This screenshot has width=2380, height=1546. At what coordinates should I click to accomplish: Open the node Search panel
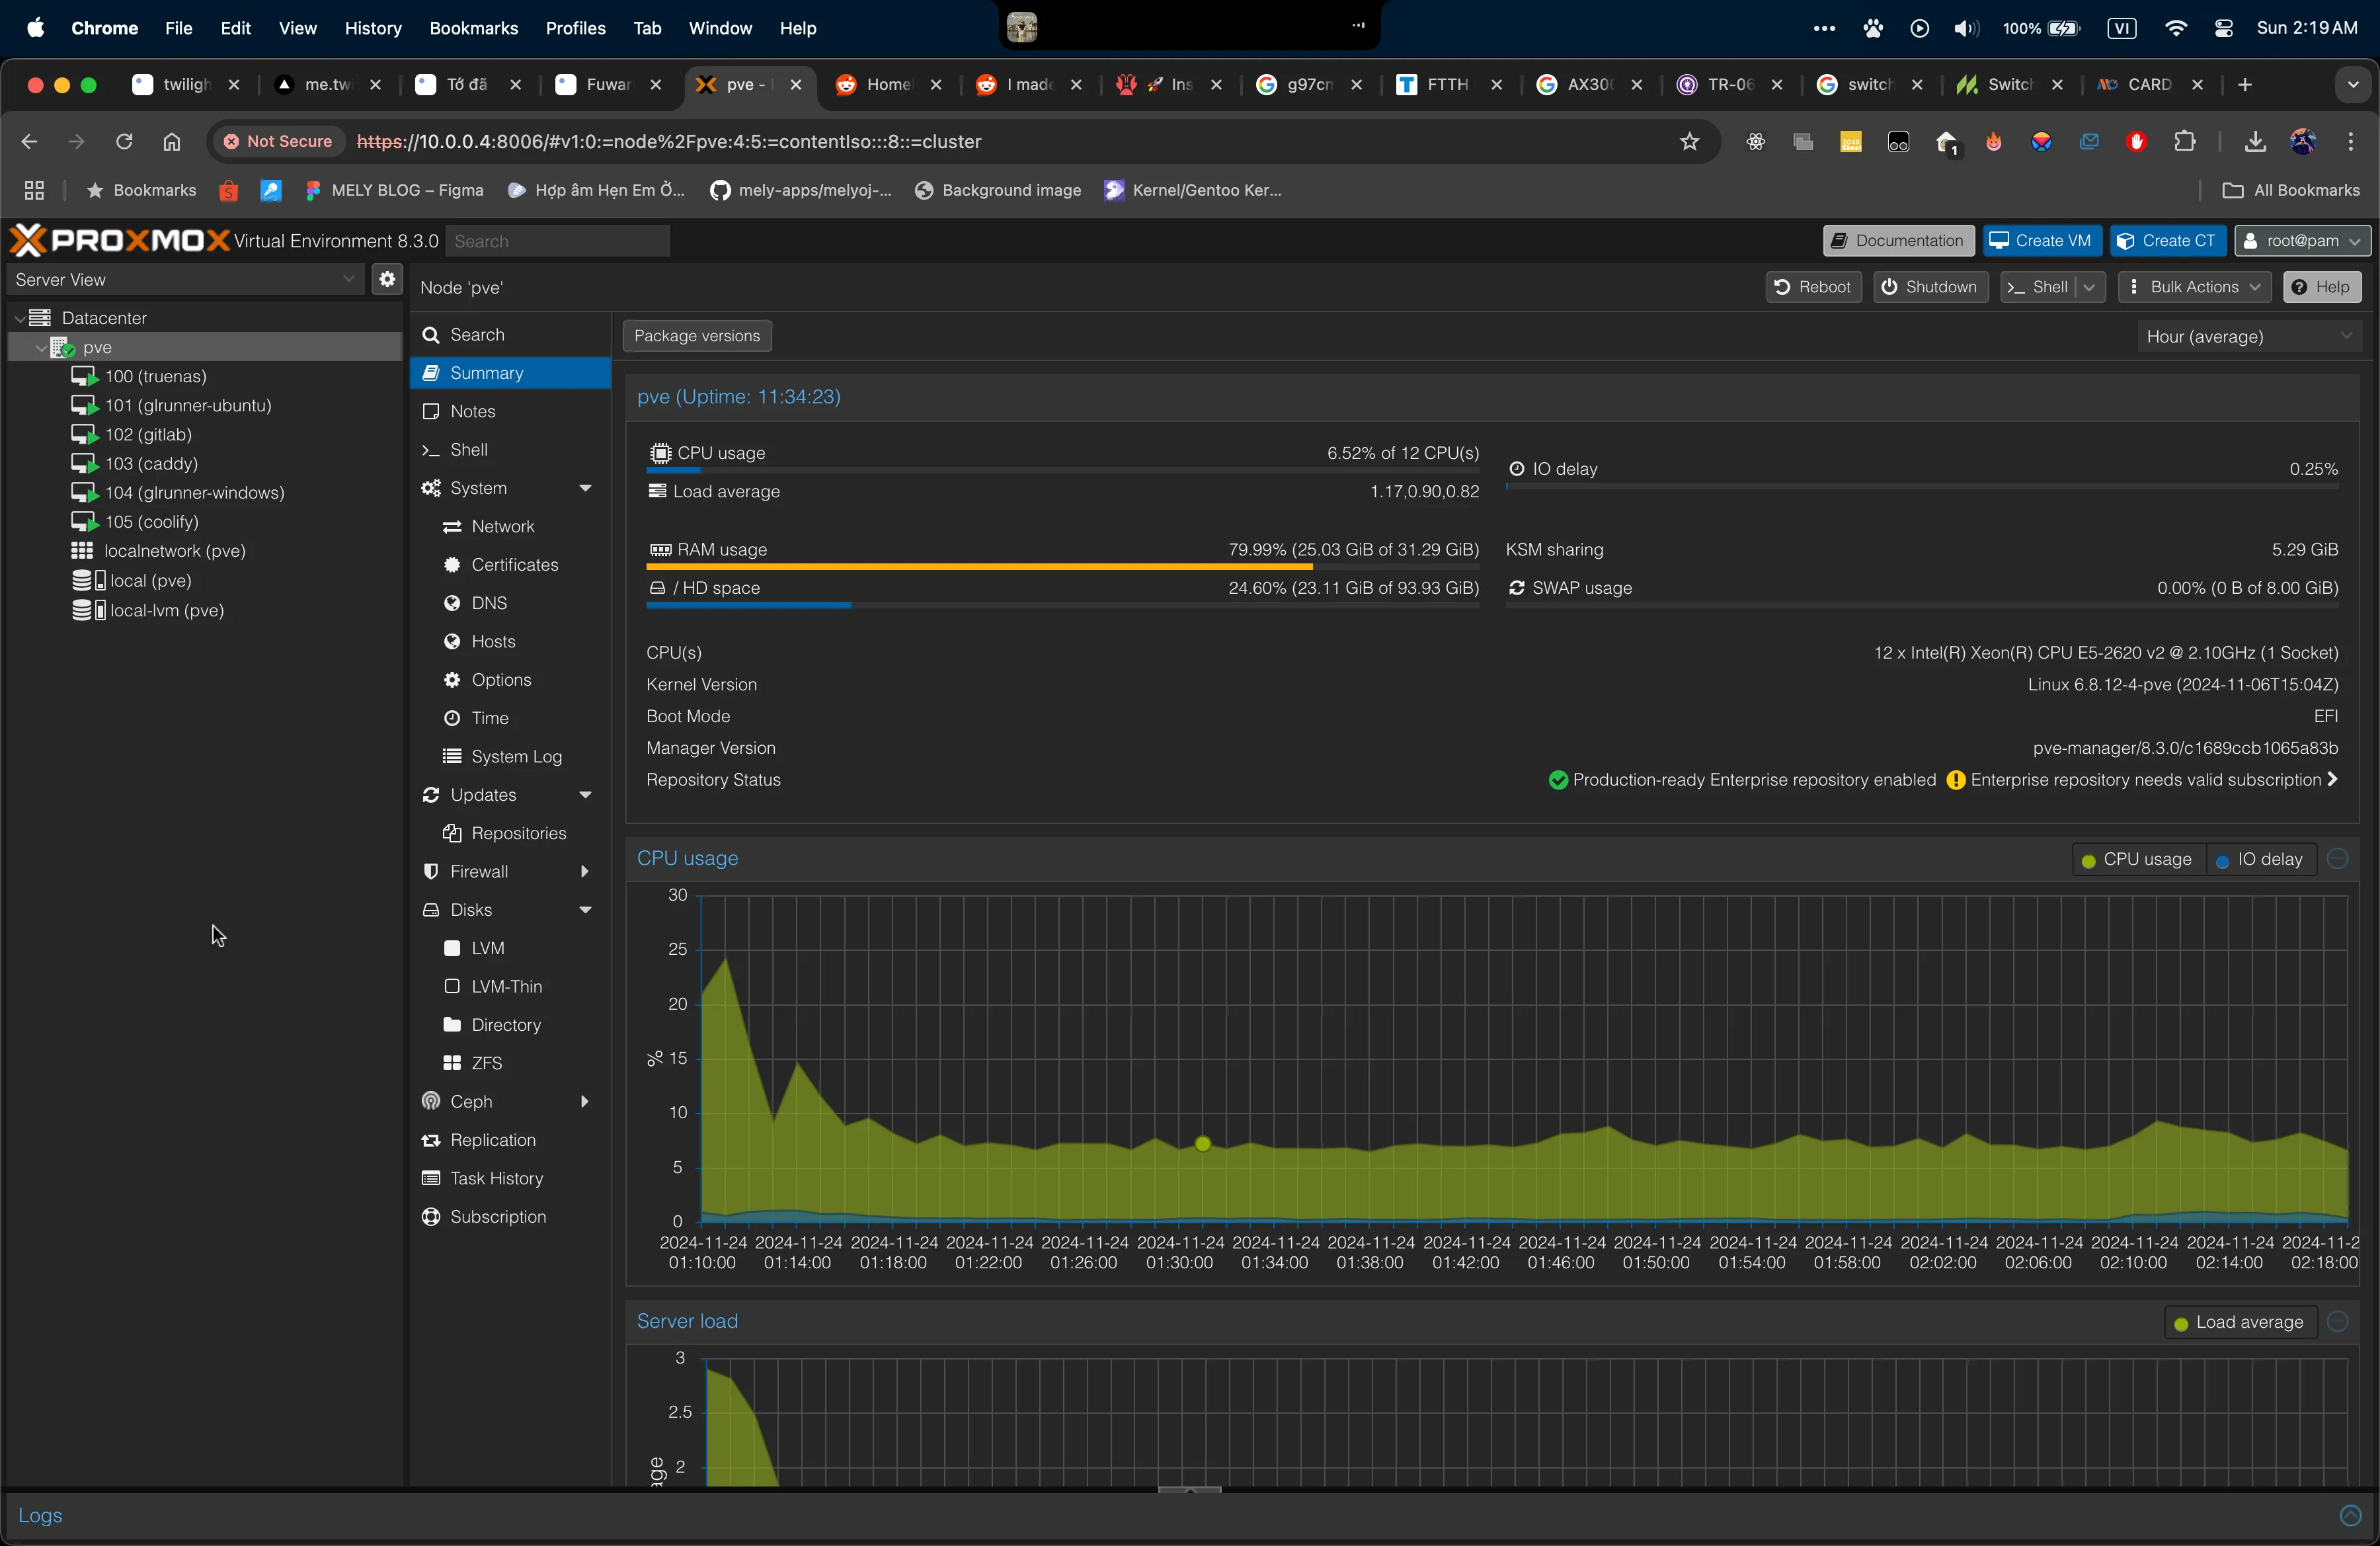tap(510, 335)
